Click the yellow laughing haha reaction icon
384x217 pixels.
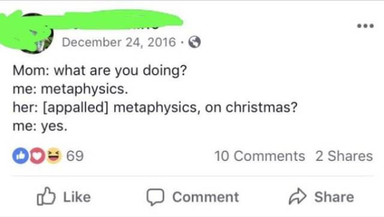point(53,155)
